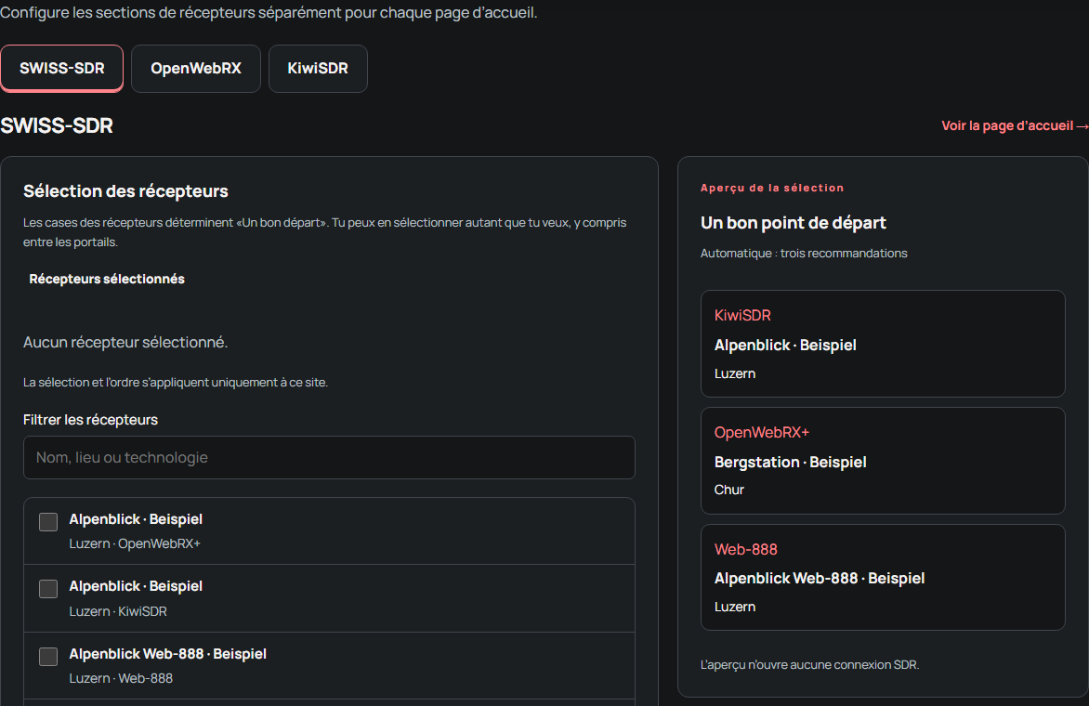Click the 'Chur' location text
Viewport: 1089px width, 706px height.
729,490
